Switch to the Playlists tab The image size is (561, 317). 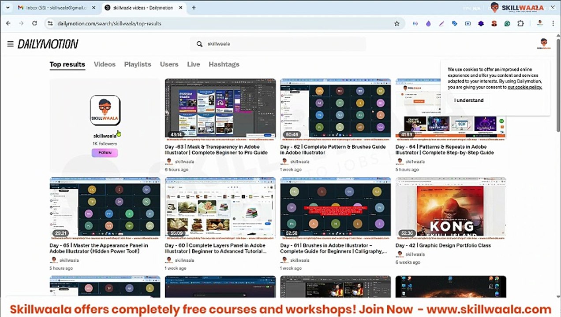point(138,64)
